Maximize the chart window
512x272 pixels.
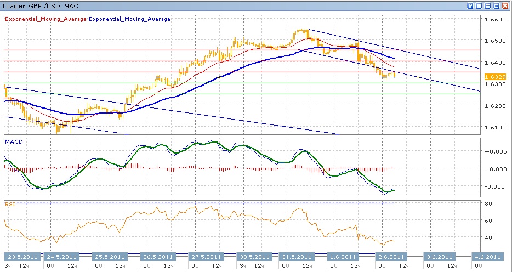[x=496, y=5]
